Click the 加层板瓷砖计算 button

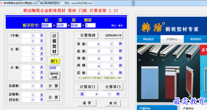pyautogui.click(x=113, y=35)
